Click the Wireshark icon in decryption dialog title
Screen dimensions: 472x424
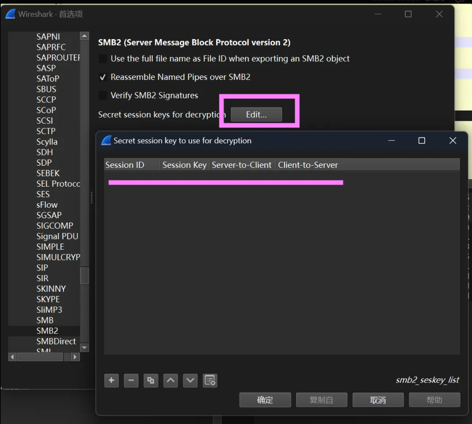pos(107,140)
